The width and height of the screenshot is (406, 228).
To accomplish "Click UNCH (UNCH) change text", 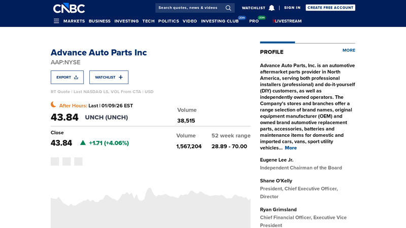I will (107, 118).
